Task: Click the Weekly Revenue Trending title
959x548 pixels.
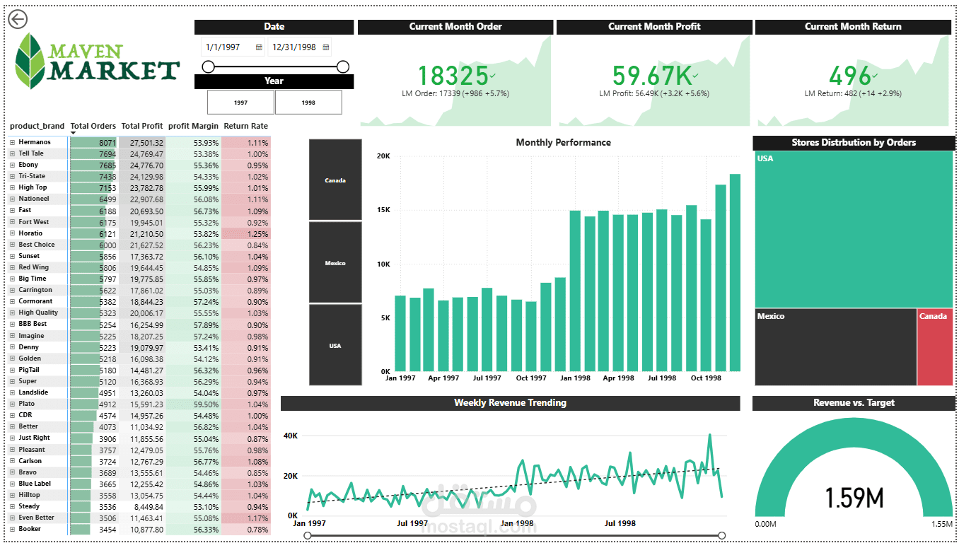Action: (x=510, y=402)
